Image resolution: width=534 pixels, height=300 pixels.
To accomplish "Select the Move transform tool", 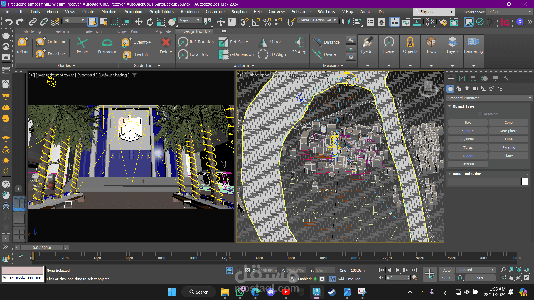I will 139,22.
